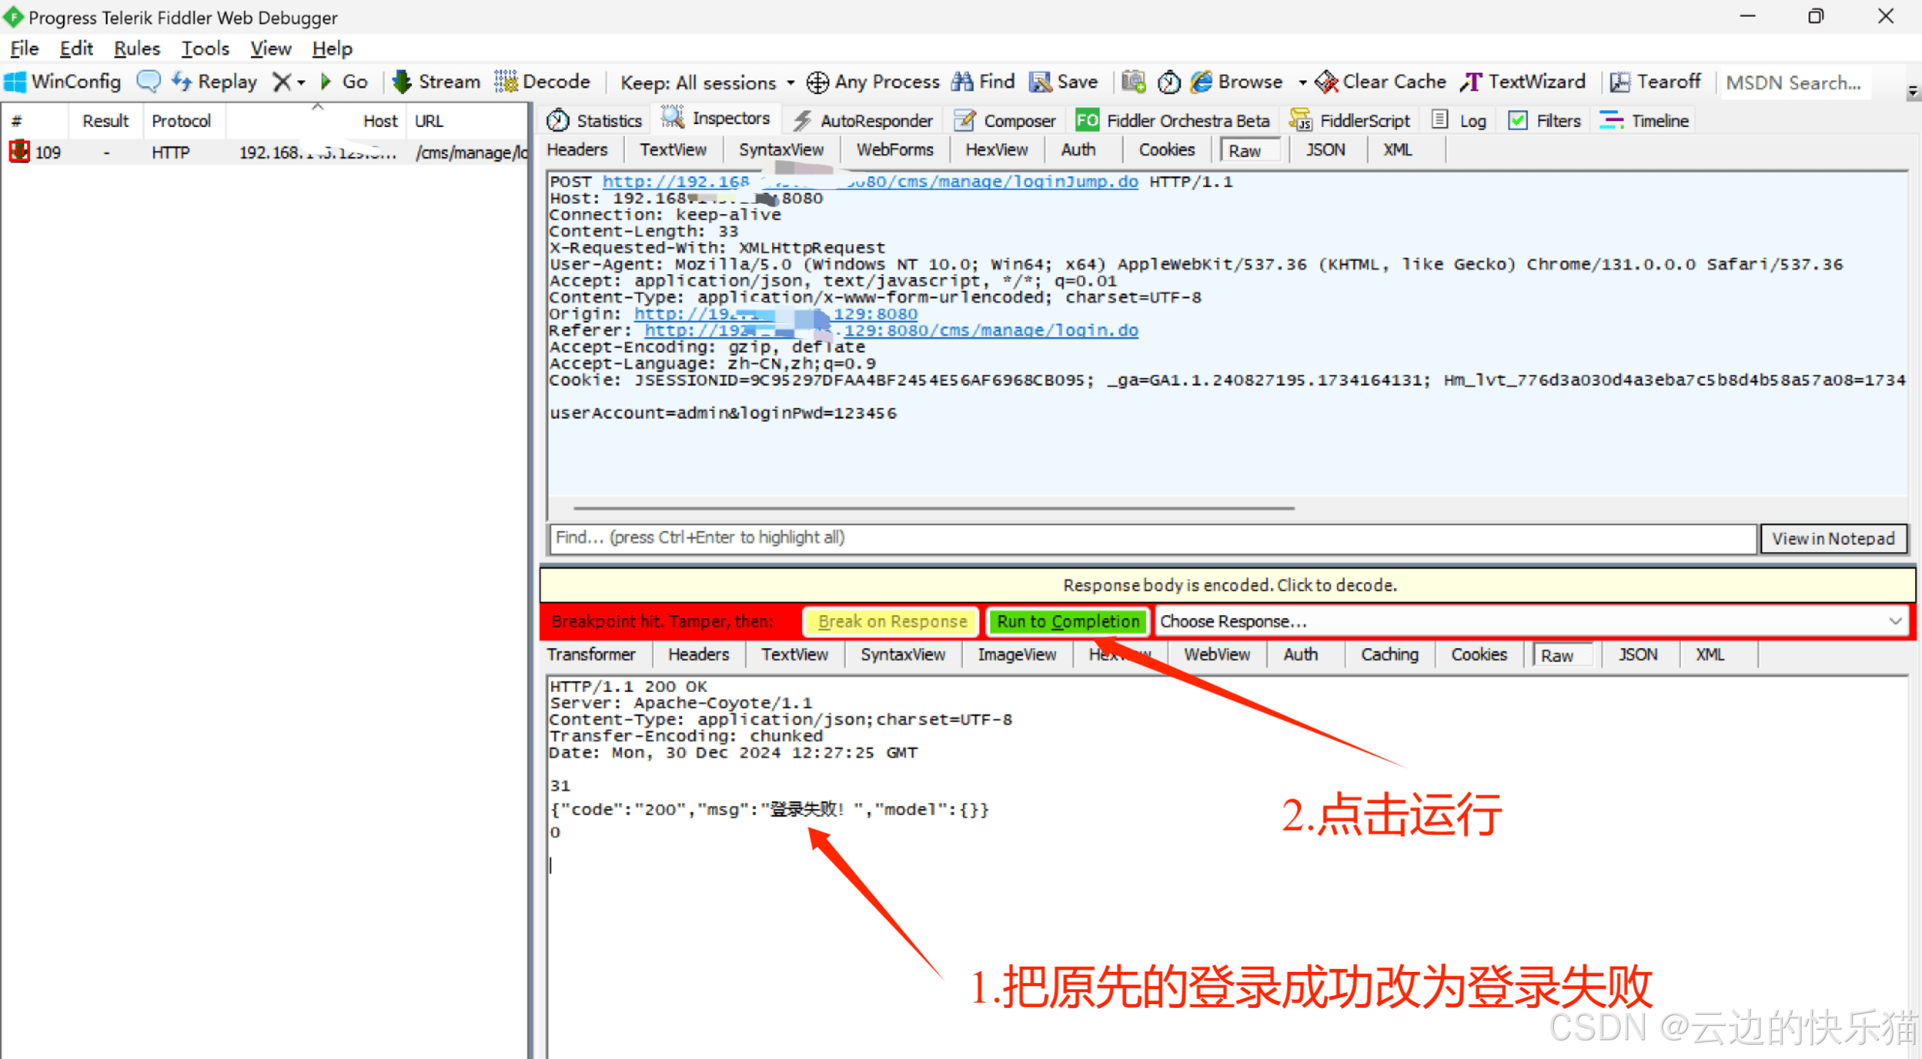Click the View in Notepad button
Image resolution: width=1922 pixels, height=1059 pixels.
click(1833, 539)
